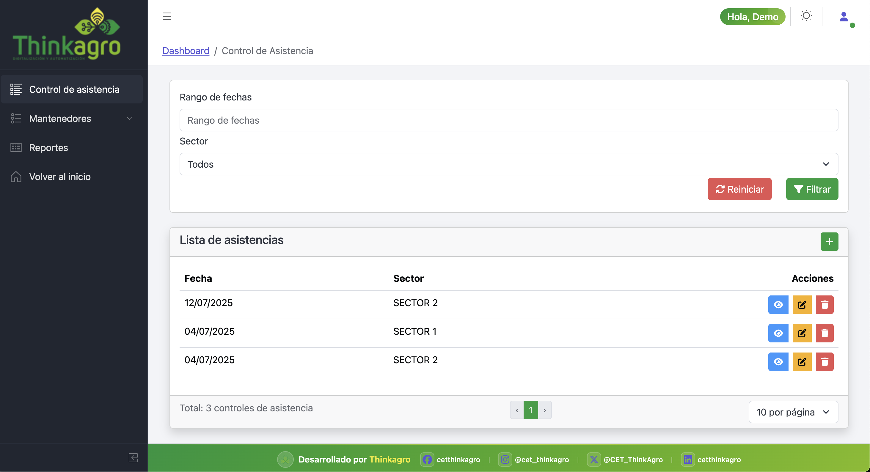This screenshot has width=870, height=472.
Task: Edit the 04/07/2025 SECTOR 1 record
Action: pyautogui.click(x=802, y=333)
